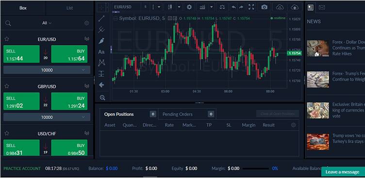365x178 pixels.
Task: Select the crosshair cursor tool
Action: click(x=101, y=7)
